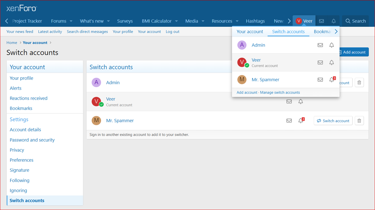Click Mr. Spammer envelope icon in main list
This screenshot has width=375, height=210.
click(289, 121)
